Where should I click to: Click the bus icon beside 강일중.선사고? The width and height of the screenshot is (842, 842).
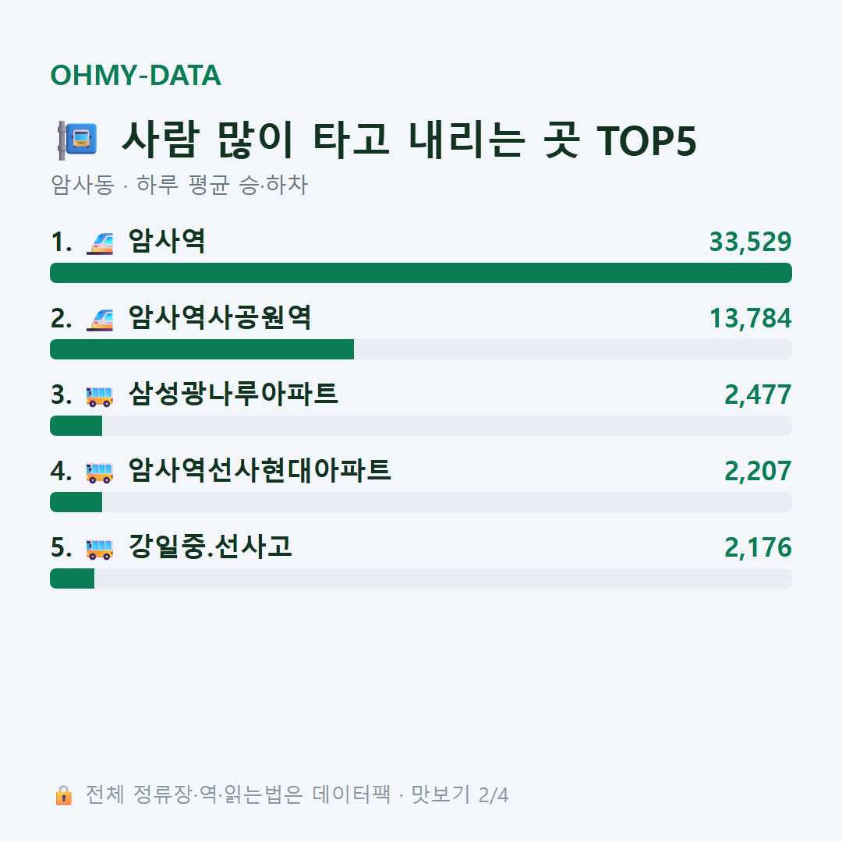100,548
